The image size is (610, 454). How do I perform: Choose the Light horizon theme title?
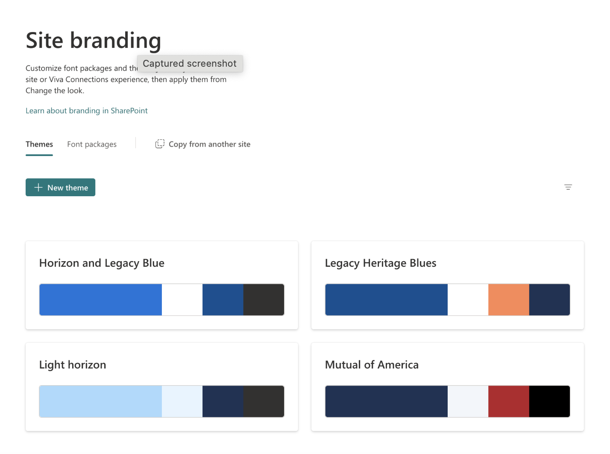coord(73,365)
